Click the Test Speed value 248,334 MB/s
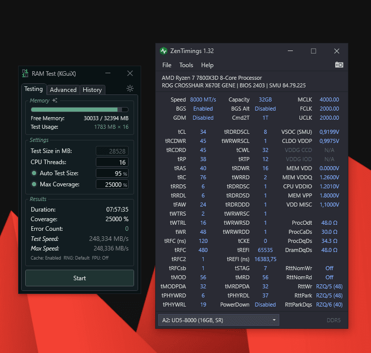This screenshot has height=353, width=371. pos(108,238)
